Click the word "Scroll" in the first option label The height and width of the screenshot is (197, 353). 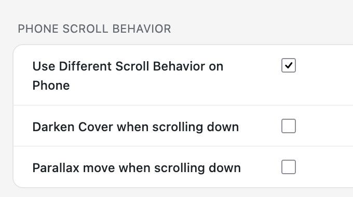pyautogui.click(x=132, y=66)
